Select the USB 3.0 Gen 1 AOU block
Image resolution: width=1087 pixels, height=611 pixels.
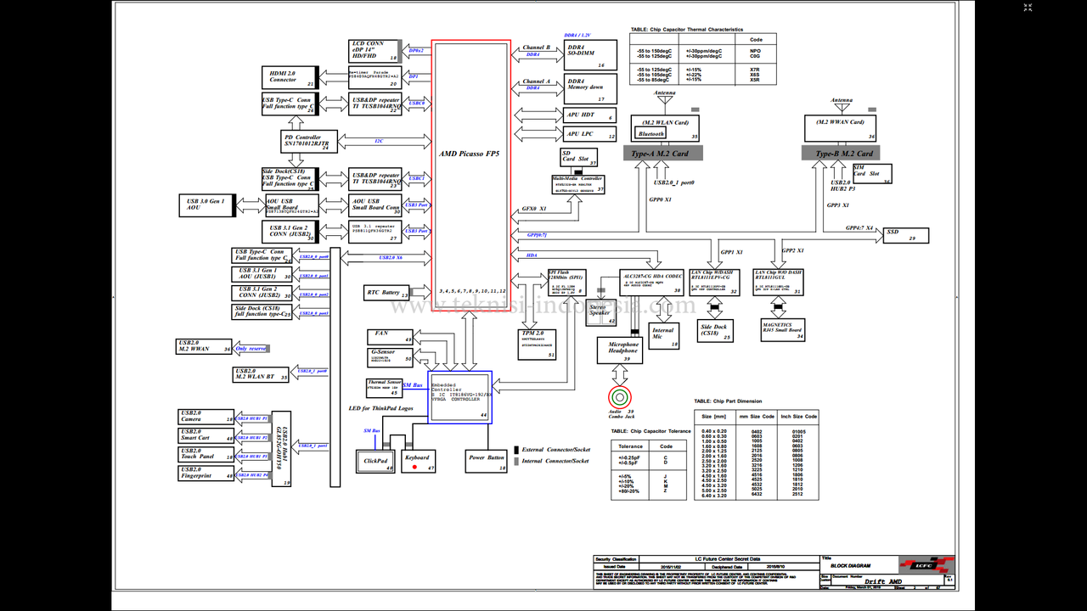tap(206, 205)
